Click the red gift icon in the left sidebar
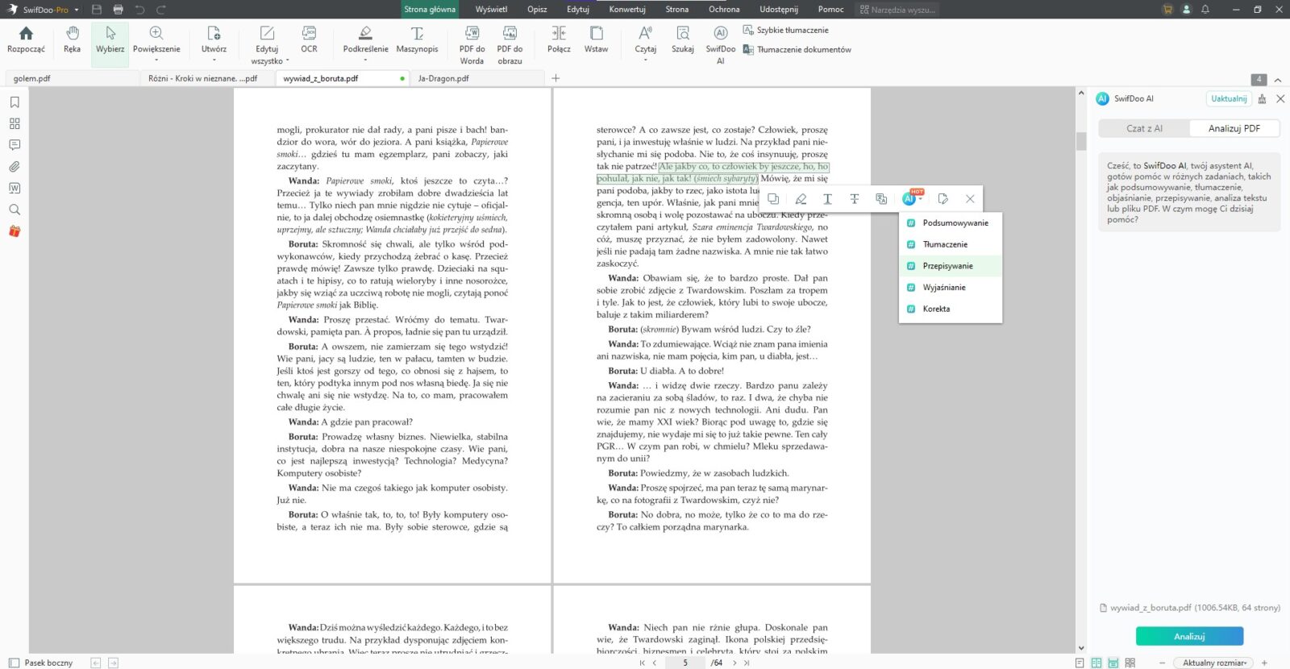Viewport: 1290px width, 669px height. [15, 231]
